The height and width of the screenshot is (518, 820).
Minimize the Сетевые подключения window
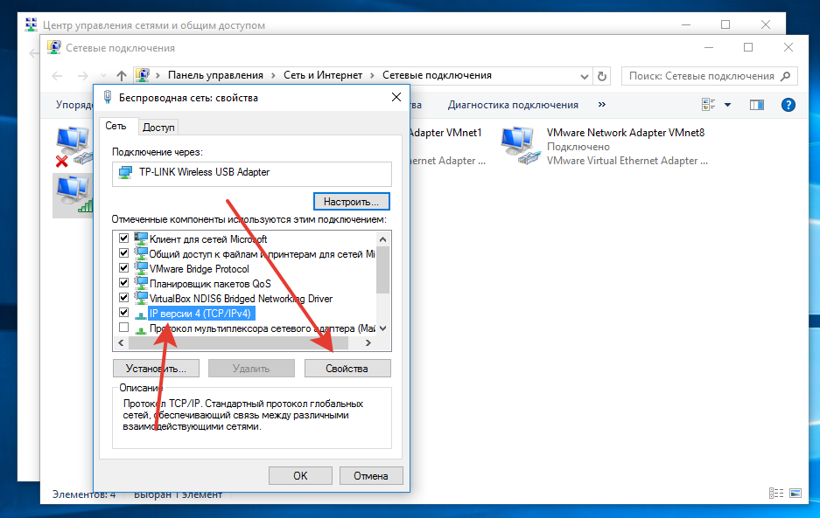click(709, 47)
